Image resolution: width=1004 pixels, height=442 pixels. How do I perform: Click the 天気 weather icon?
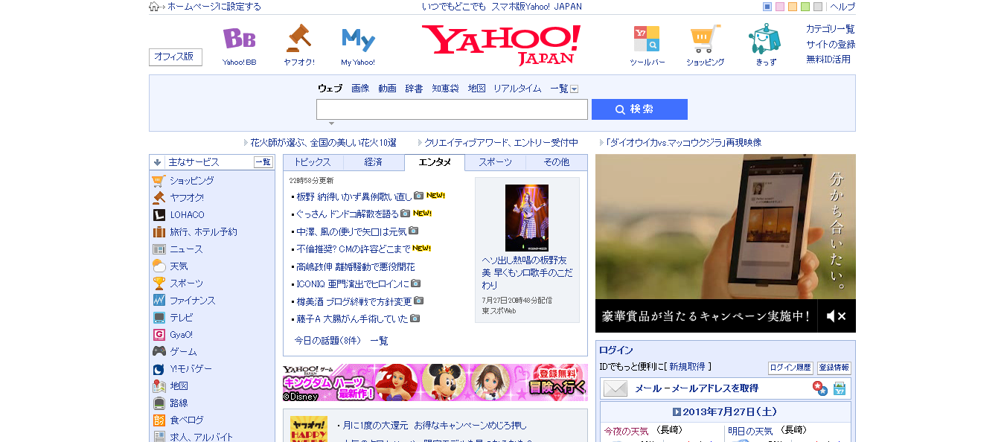click(159, 266)
